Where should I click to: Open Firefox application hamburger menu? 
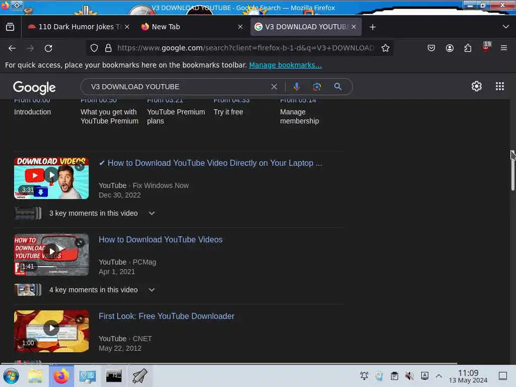coord(504,48)
